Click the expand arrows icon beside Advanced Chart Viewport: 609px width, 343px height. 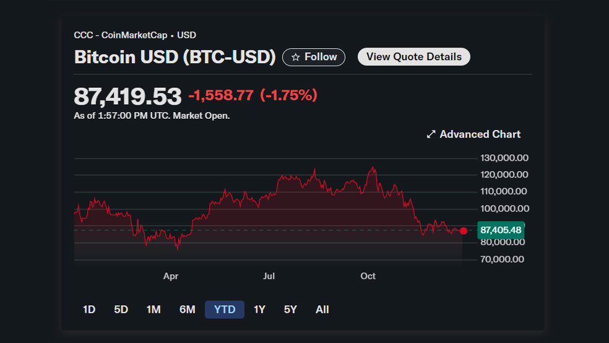431,134
